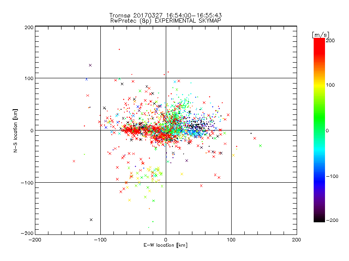
Task: Click the black region at colorbar bottom
Action: point(319,219)
